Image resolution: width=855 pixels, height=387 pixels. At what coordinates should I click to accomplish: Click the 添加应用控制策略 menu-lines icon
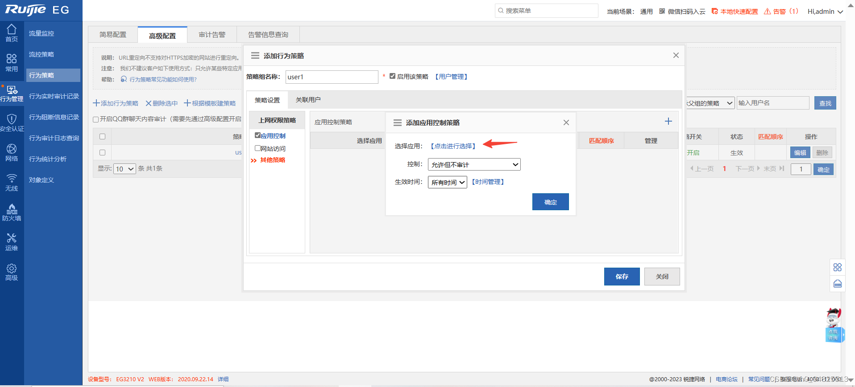click(397, 122)
